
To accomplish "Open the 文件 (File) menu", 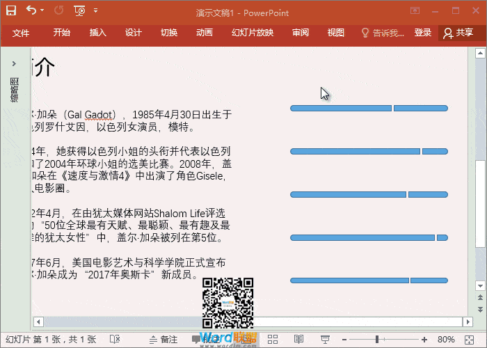I will point(21,33).
